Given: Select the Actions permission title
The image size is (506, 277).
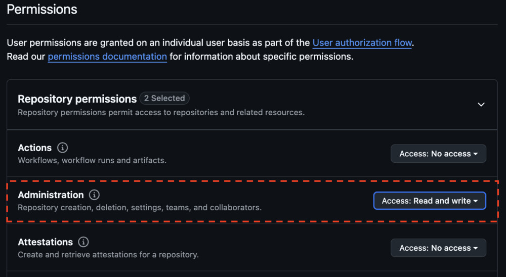Looking at the screenshot, I should pos(34,148).
